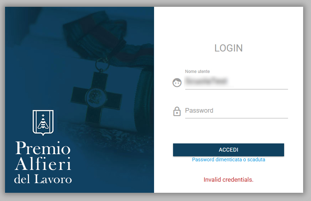Click del Lavoro text in logo
Viewport: 311px width, 201px height.
(x=43, y=179)
